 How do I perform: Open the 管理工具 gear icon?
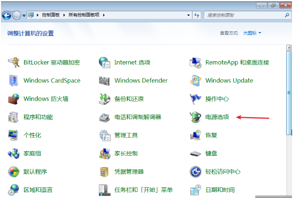105,135
